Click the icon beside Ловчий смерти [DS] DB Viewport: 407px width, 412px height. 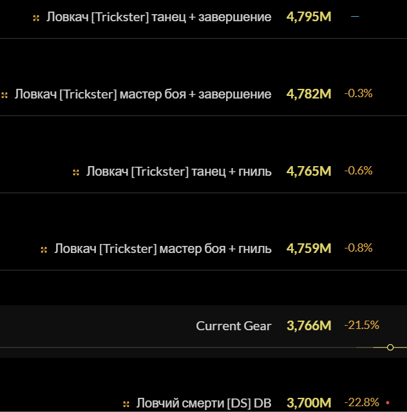[126, 404]
